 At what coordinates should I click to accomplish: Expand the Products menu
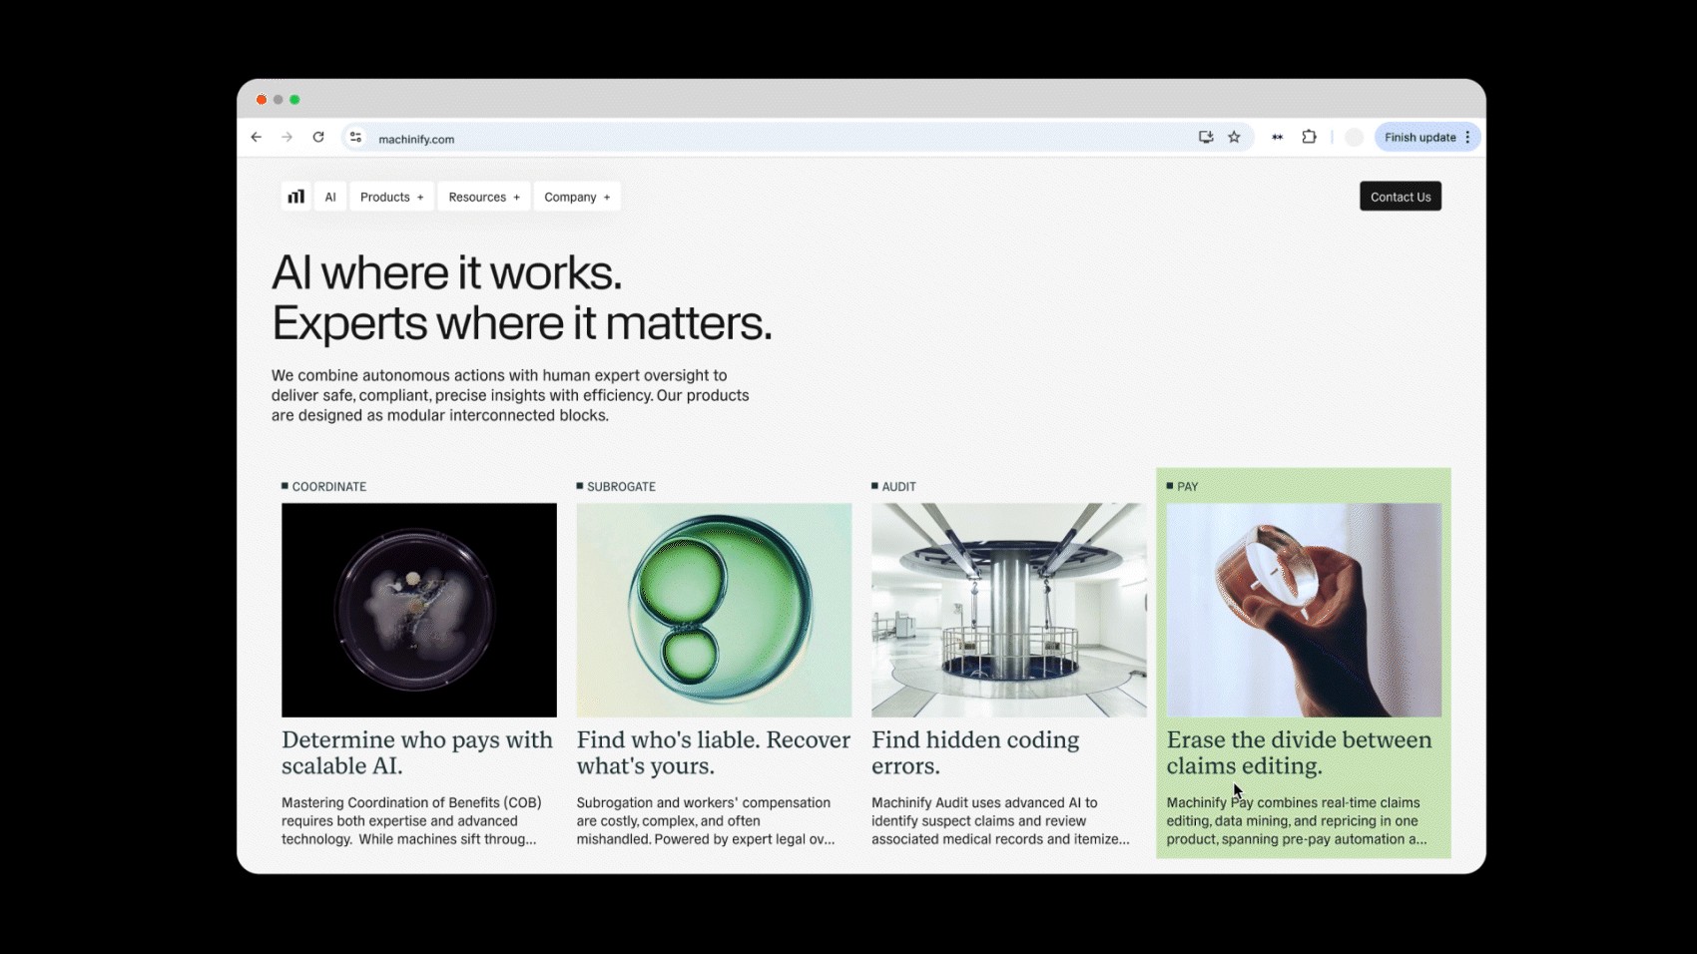(x=391, y=197)
